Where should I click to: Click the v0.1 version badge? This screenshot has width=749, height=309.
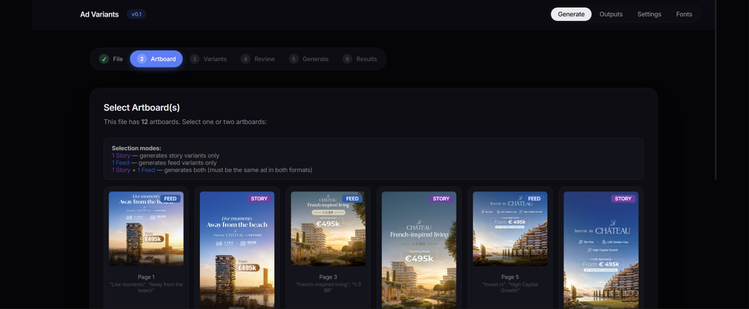click(136, 14)
